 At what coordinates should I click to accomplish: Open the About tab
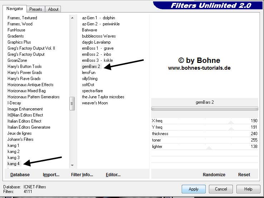pyautogui.click(x=53, y=9)
